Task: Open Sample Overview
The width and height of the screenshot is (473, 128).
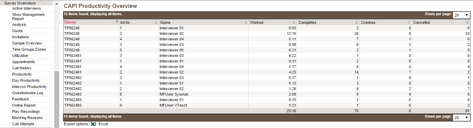Action: point(27,43)
